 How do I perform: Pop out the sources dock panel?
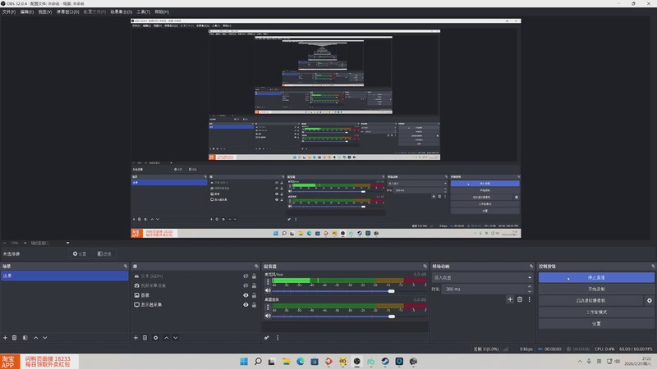(x=256, y=266)
